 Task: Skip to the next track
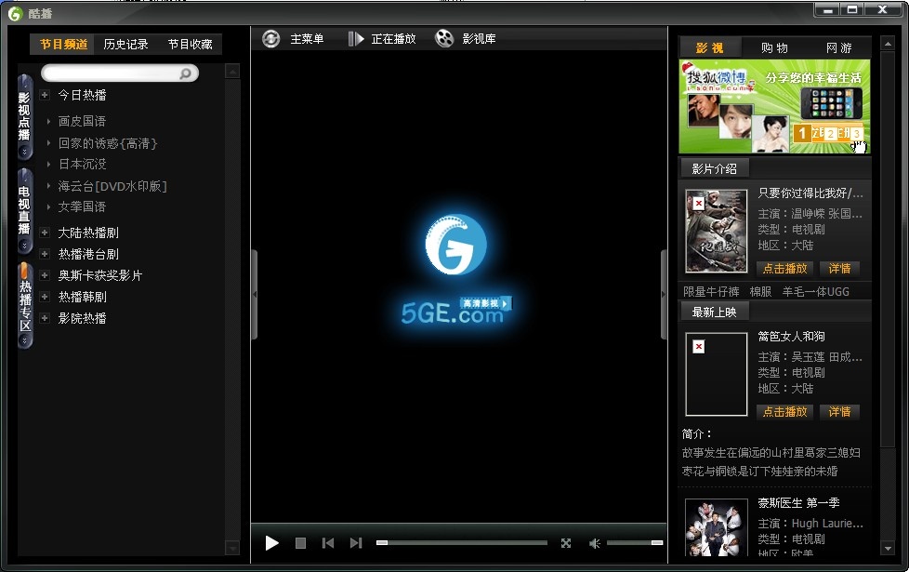(355, 543)
